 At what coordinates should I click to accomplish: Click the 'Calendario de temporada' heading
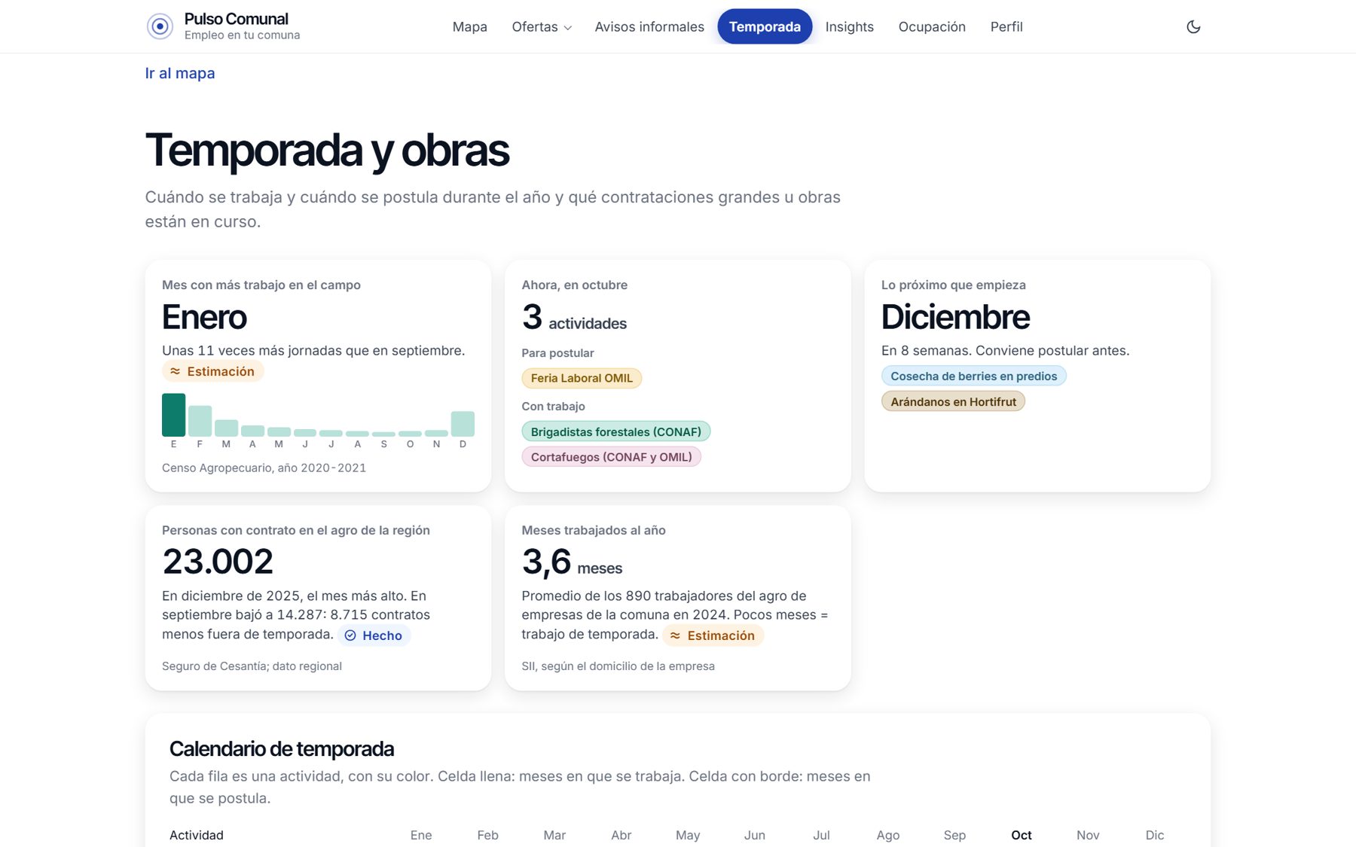[x=282, y=748]
